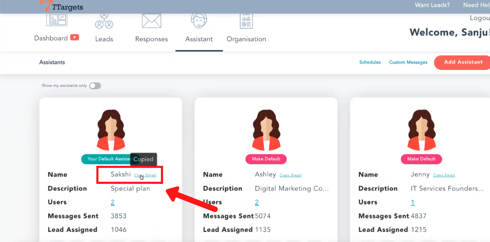Play the Dashboard YouTube video icon
490x242 pixels.
(75, 37)
